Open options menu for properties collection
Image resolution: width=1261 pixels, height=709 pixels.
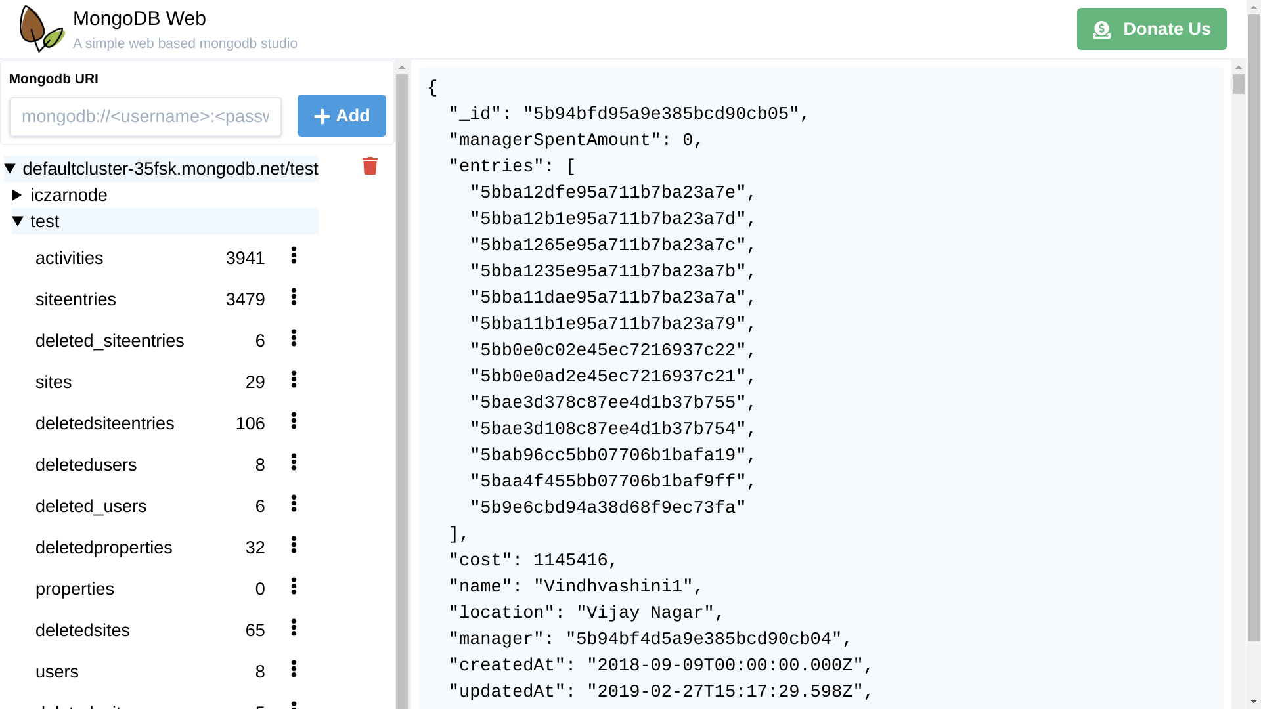pos(294,586)
